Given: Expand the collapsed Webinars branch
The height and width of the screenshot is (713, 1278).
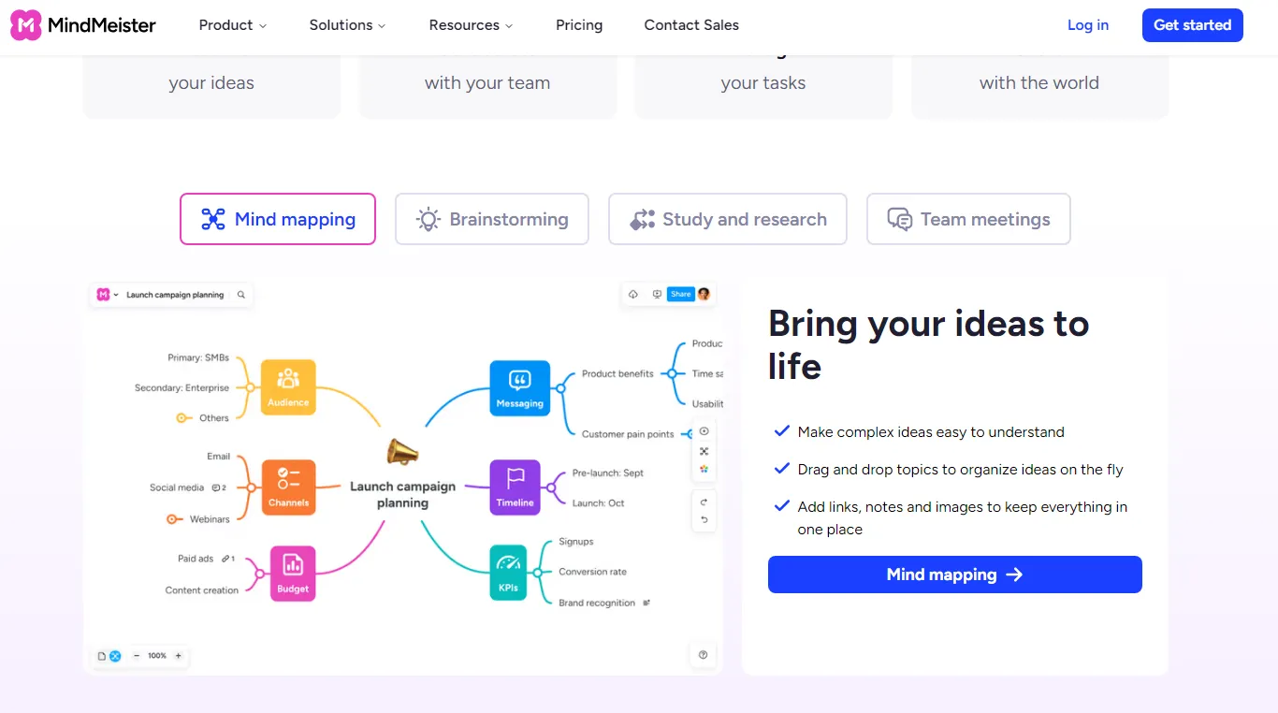Looking at the screenshot, I should tap(172, 519).
